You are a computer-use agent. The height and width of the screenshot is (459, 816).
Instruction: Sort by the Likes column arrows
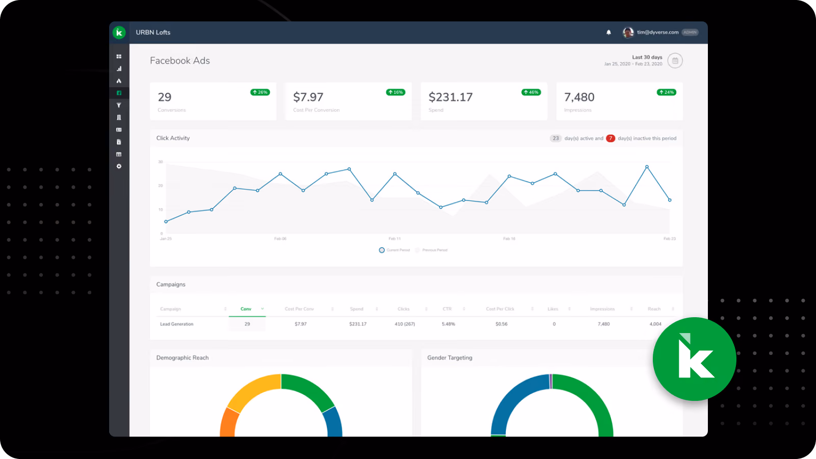point(569,309)
